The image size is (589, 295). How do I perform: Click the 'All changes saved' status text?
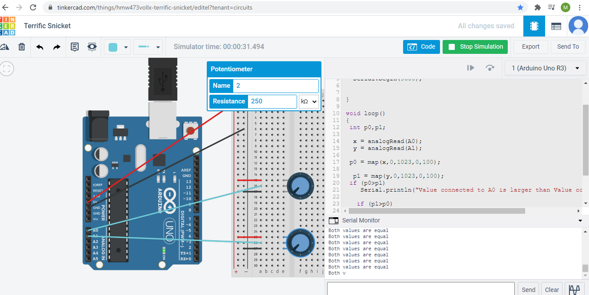(486, 26)
